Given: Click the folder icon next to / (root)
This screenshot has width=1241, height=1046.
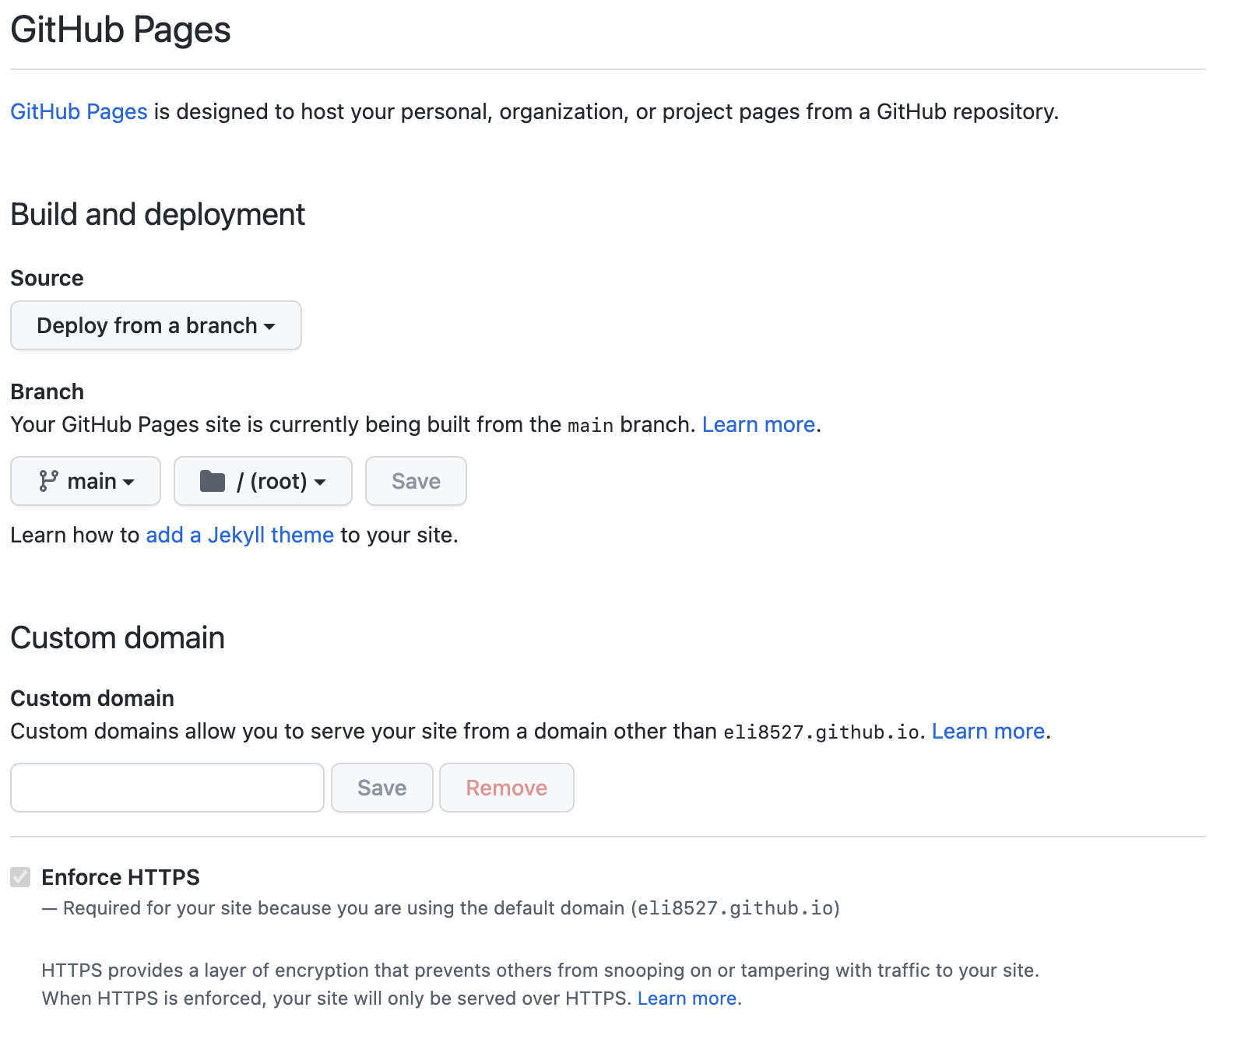Looking at the screenshot, I should click(x=212, y=481).
